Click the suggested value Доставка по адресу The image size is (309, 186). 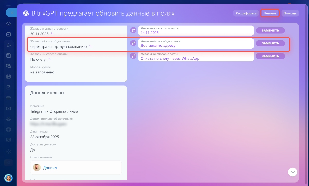coord(158,45)
